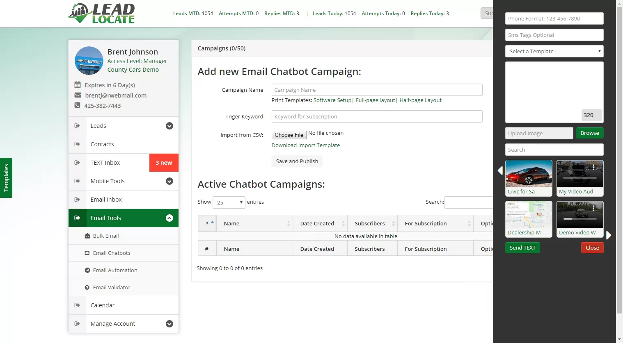Open the show entries count dropdown

(x=229, y=202)
